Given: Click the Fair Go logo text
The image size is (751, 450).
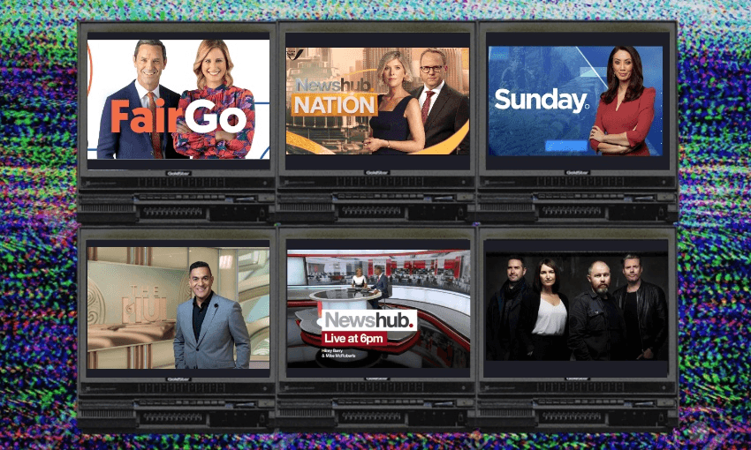Looking at the screenshot, I should click(178, 116).
